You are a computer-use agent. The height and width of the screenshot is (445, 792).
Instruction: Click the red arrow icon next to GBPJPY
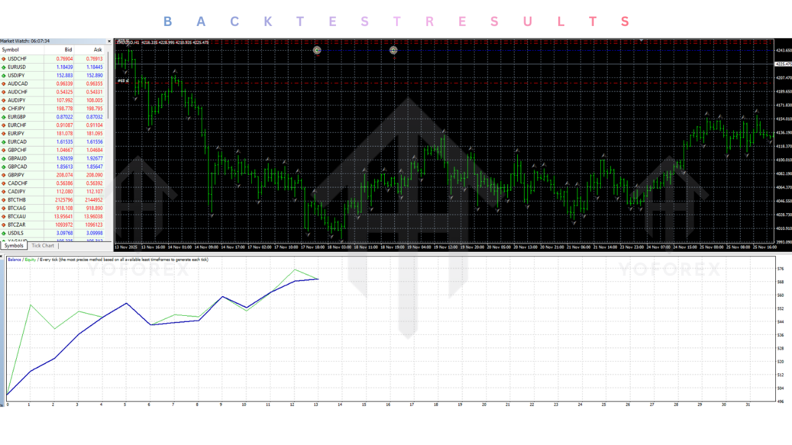pyautogui.click(x=5, y=175)
